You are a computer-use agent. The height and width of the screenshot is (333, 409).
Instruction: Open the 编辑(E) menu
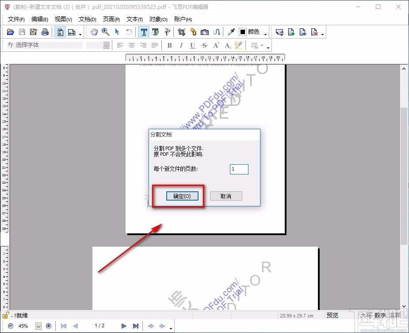tap(40, 19)
